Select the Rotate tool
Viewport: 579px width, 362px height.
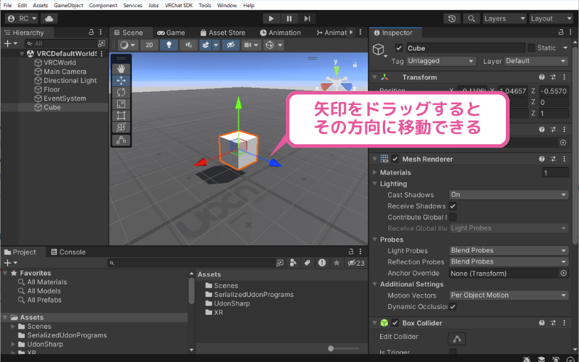point(121,92)
